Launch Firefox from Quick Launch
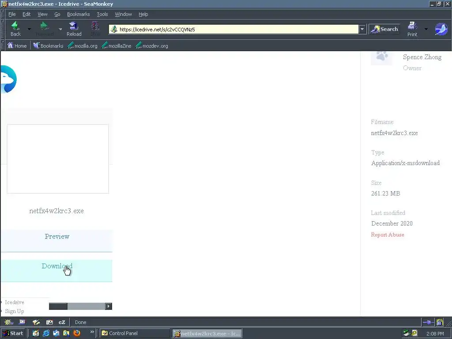 77,333
